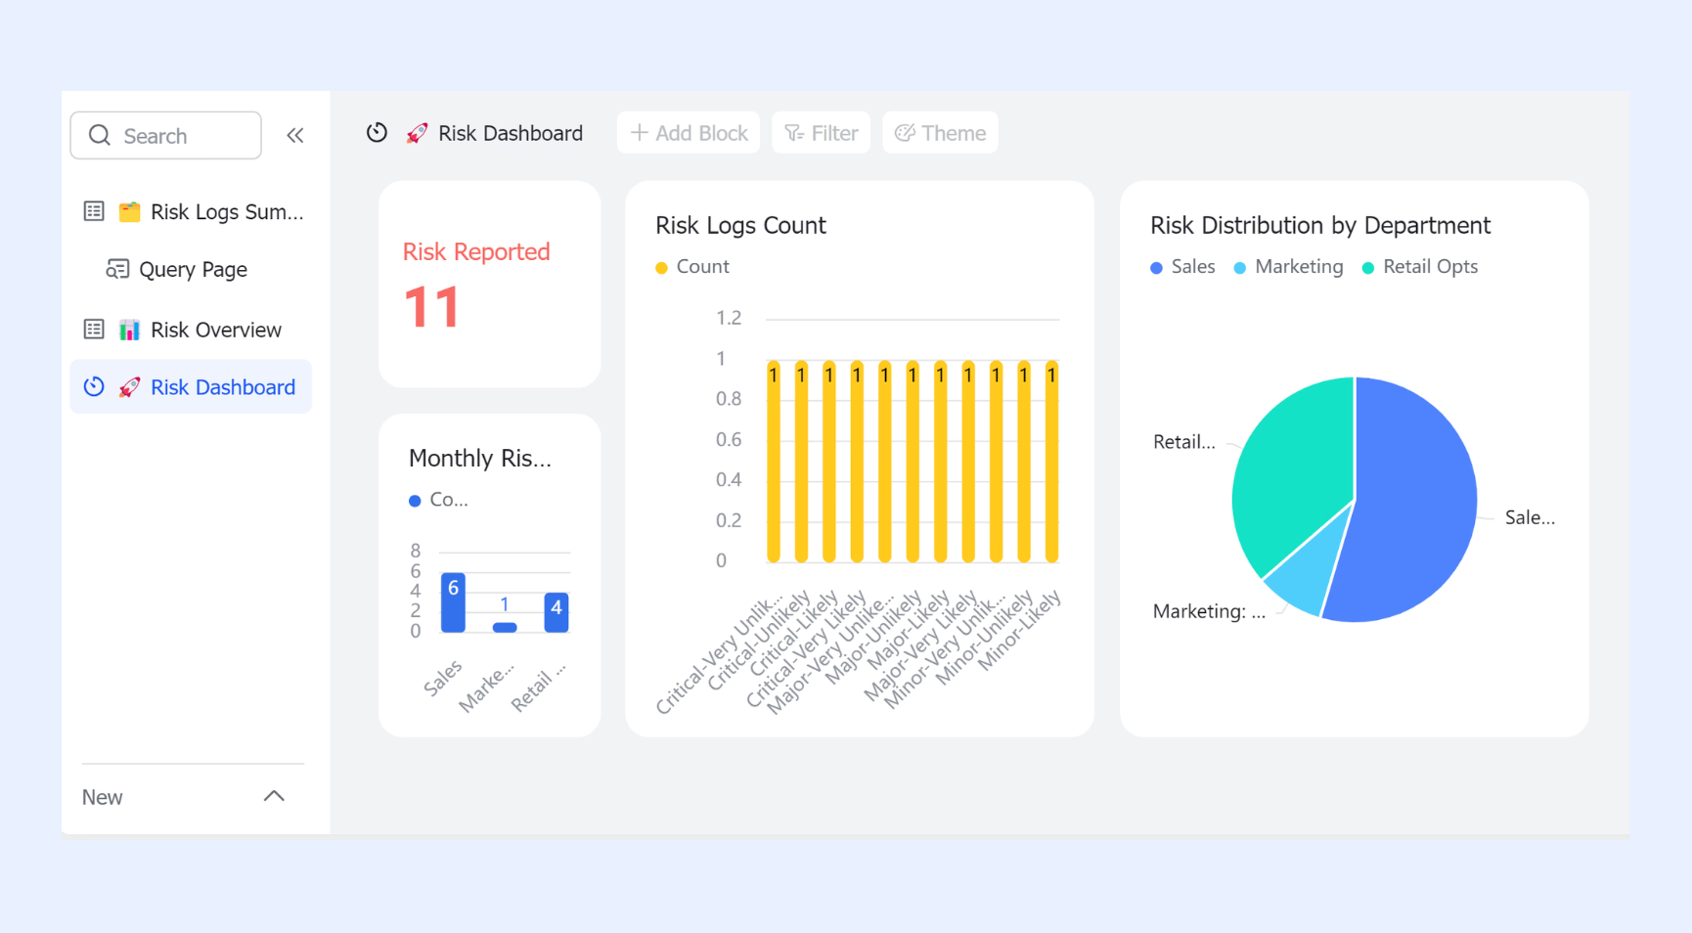
Task: Click the Add Block button
Action: (x=689, y=133)
